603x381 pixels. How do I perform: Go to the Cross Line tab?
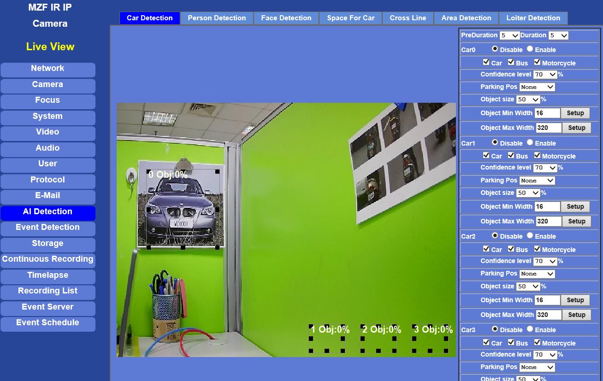[x=408, y=18]
